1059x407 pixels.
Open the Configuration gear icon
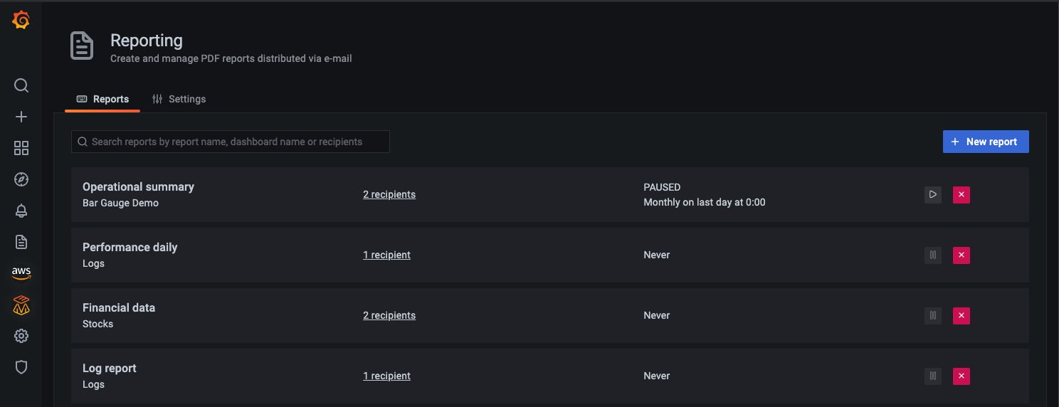[x=21, y=336]
